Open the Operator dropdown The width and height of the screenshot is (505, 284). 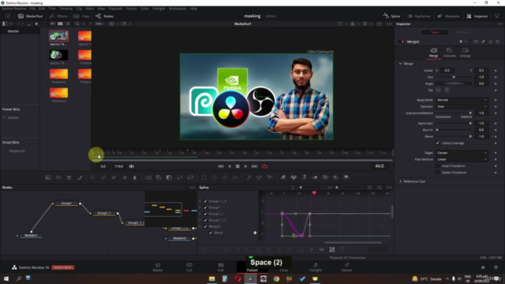[462, 106]
